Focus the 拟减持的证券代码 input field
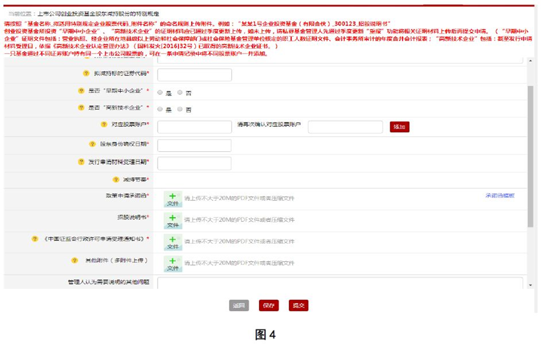Image resolution: width=541 pixels, height=345 pixels. pyautogui.click(x=194, y=75)
